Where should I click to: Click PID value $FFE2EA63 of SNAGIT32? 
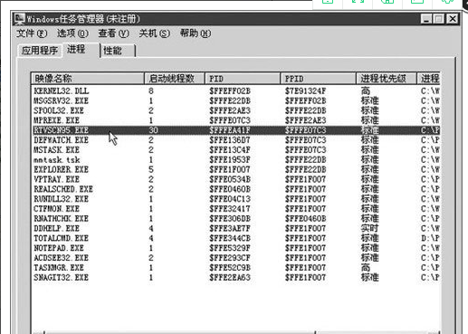(230, 278)
